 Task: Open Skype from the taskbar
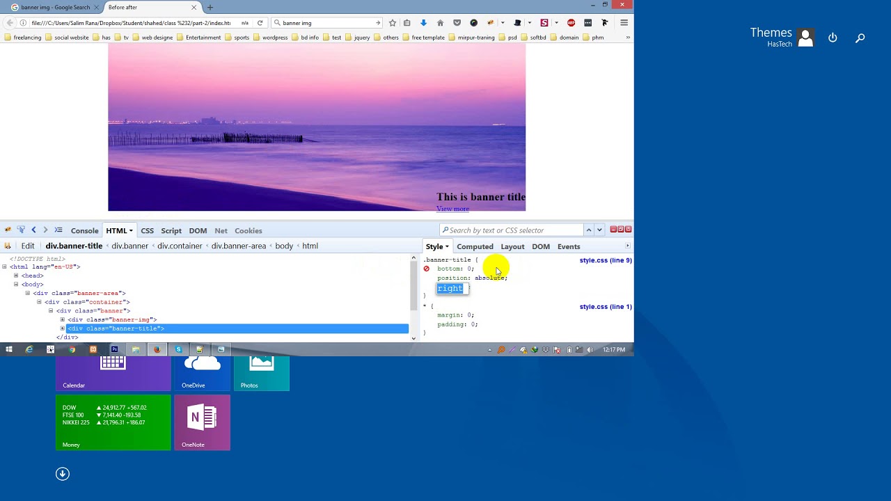[x=178, y=349]
